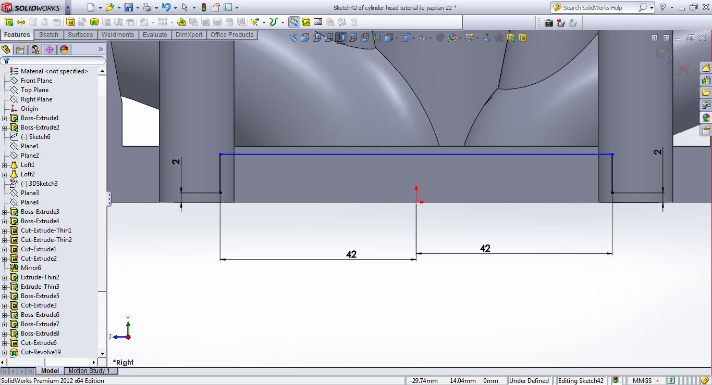This screenshot has width=712, height=385.
Task: Expand the Cut-Revolve19 feature node
Action: 5,352
